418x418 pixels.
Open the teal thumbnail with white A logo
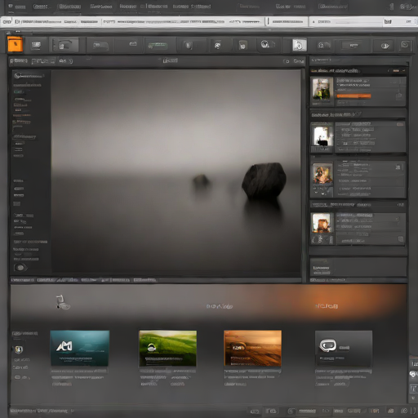click(80, 348)
